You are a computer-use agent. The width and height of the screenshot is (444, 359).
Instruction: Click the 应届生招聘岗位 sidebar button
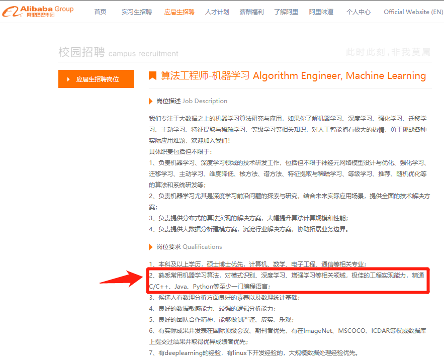pos(96,79)
